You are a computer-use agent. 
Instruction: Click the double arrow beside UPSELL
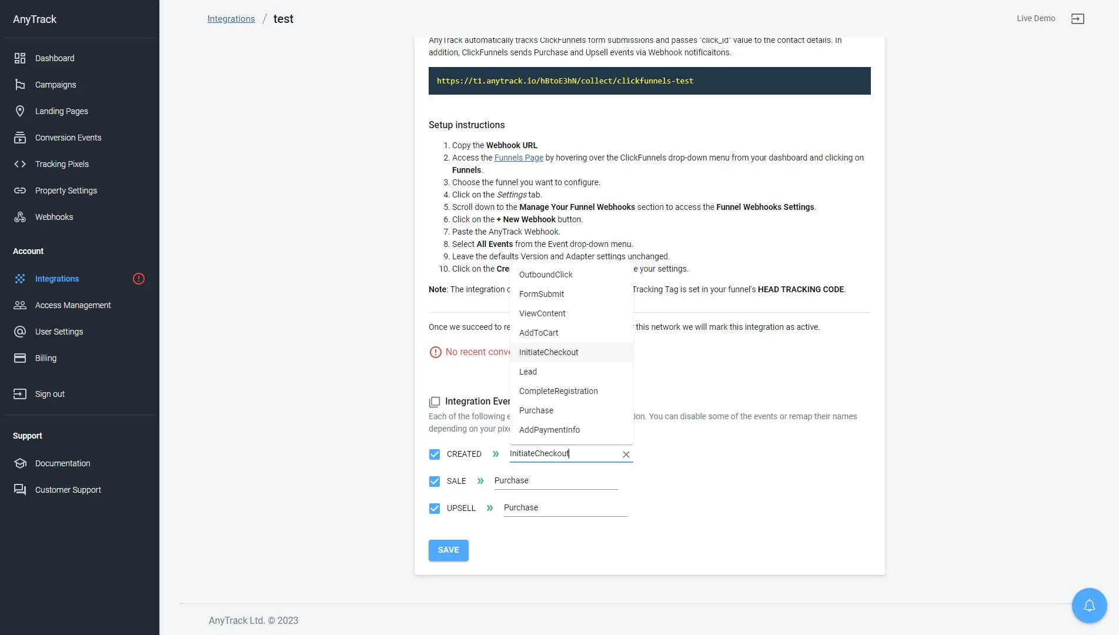[x=490, y=508]
